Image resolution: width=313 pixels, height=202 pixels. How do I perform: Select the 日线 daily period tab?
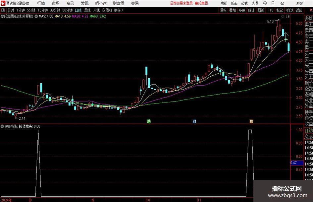[78, 10]
